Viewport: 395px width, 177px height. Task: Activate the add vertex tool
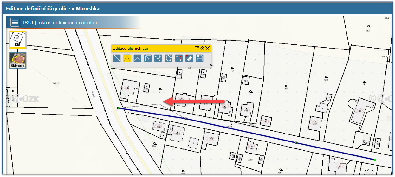(127, 58)
